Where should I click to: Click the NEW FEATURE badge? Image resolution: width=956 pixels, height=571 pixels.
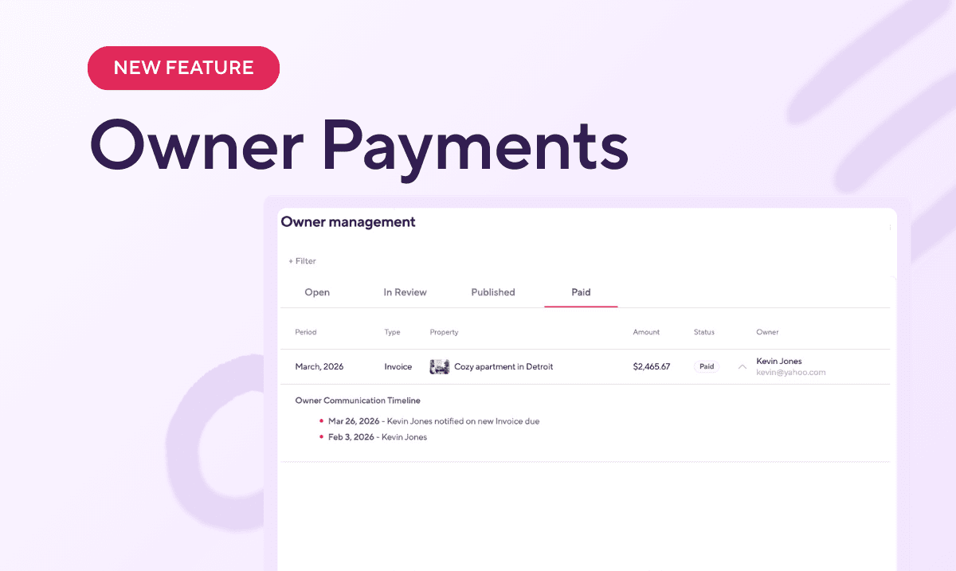point(183,68)
